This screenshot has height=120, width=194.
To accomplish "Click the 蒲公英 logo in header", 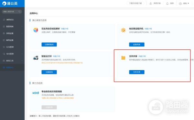I will coord(10,3).
